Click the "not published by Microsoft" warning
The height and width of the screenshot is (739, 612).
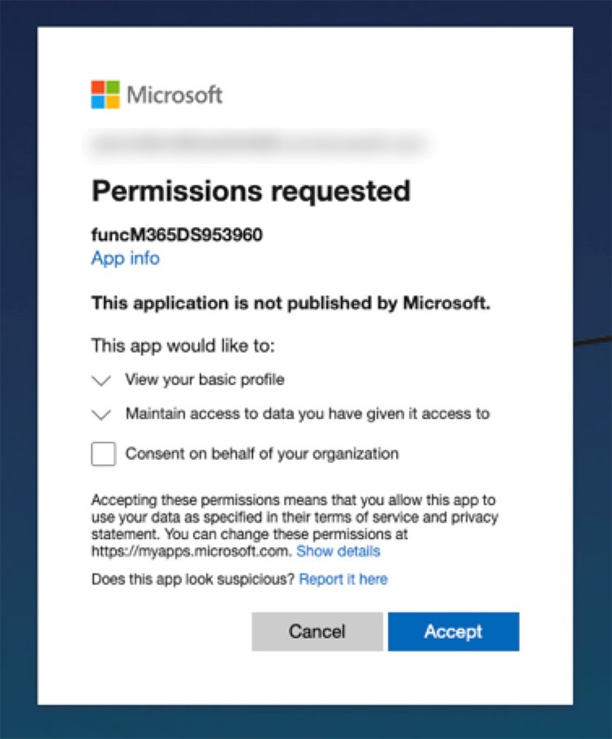coord(290,304)
